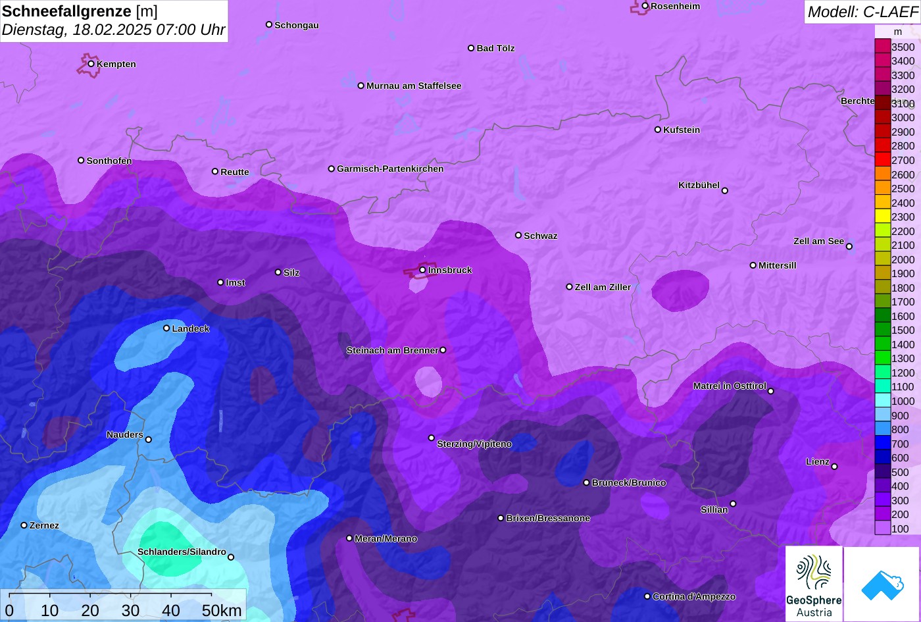Click the 500 legend value

point(900,472)
